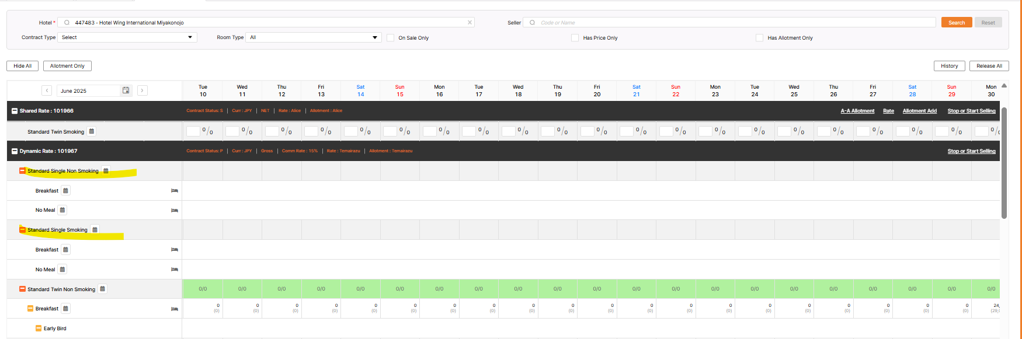Click the Release All button
Screen dimensions: 1022x339
(x=989, y=66)
